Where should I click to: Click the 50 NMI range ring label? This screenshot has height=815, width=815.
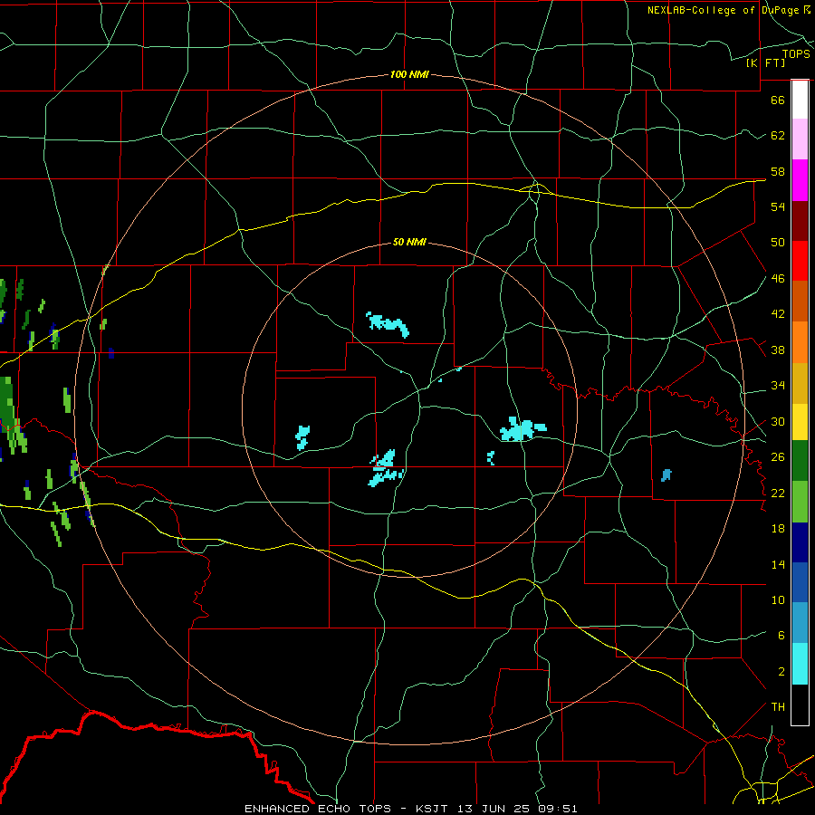coord(409,242)
